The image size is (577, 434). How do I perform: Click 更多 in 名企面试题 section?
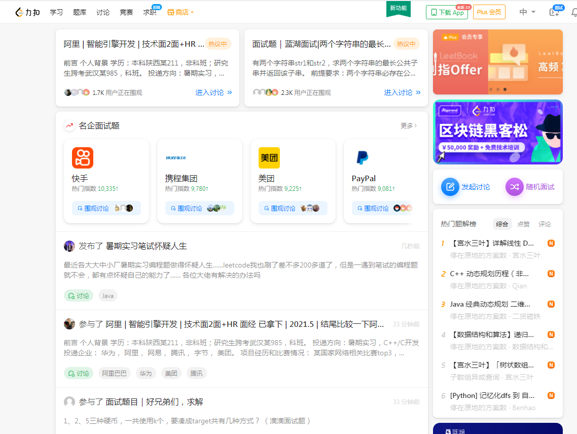409,126
